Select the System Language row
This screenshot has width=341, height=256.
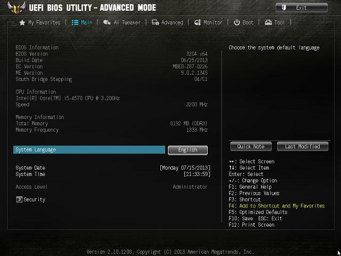pos(89,150)
